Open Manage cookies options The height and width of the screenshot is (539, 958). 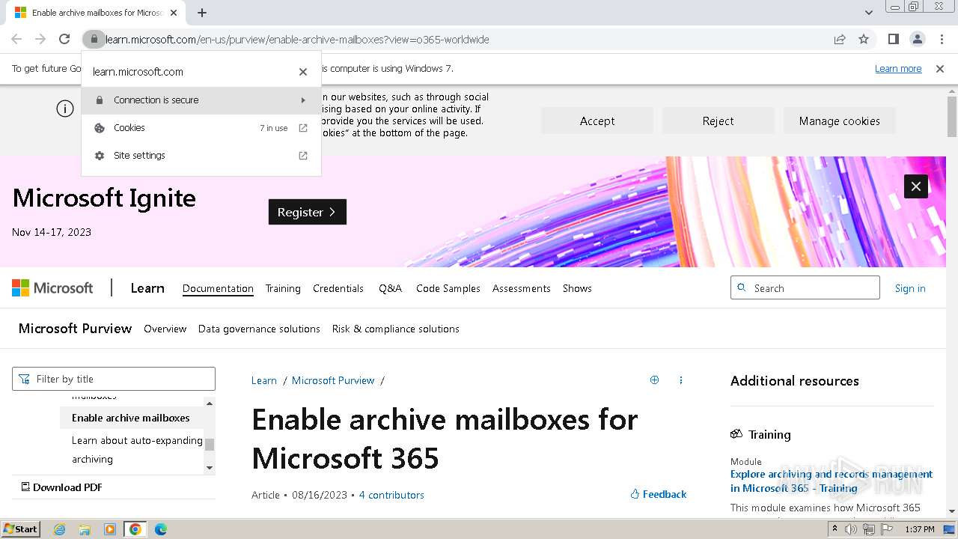[839, 121]
